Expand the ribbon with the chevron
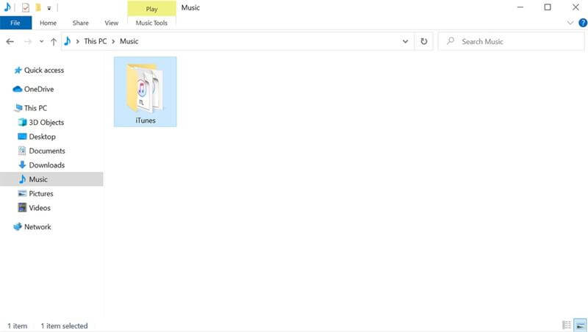Screen dimensions: 588x332 (x=571, y=23)
